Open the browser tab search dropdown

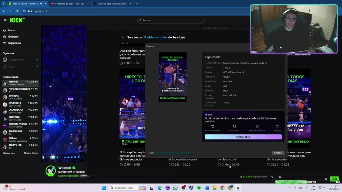click(x=3, y=4)
